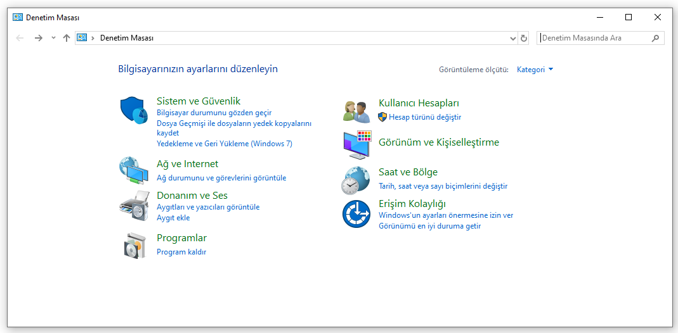Screen dimensions: 678x333
Task: Open Görünüm ve Kişiselleştirme monitor icon
Action: tap(356, 145)
